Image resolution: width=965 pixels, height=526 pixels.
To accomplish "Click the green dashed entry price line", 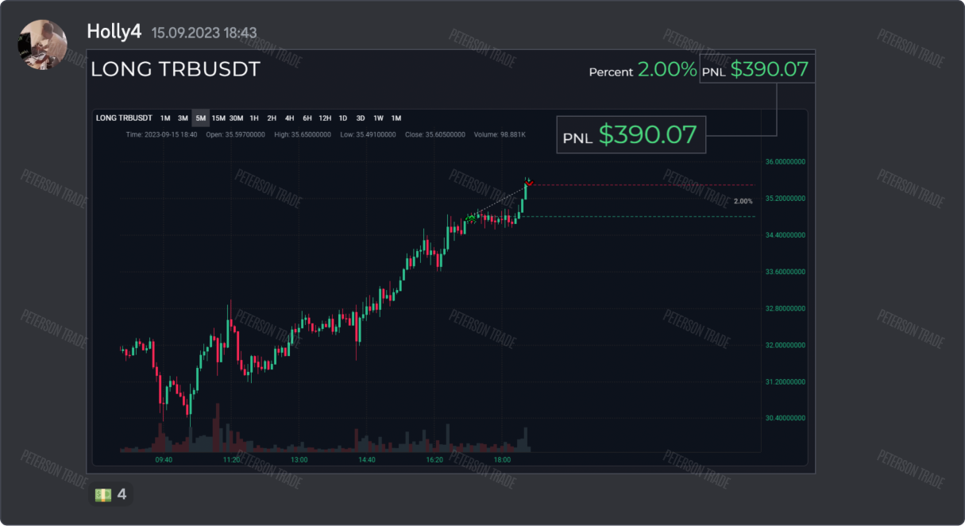I will coord(635,216).
